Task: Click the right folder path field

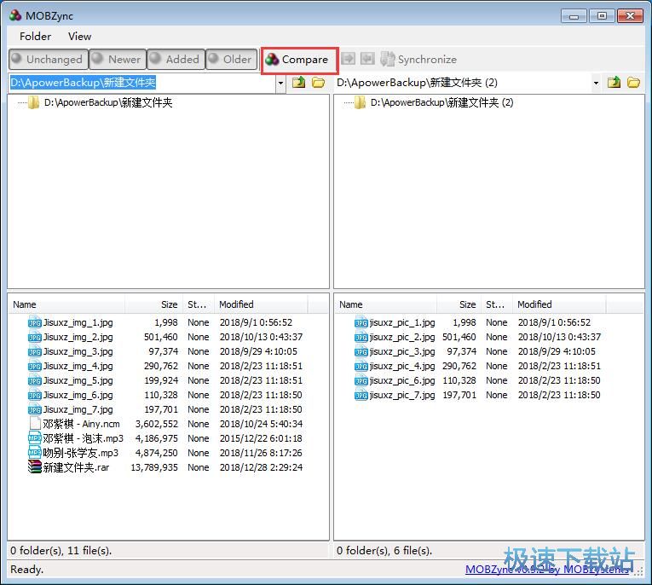Action: click(x=463, y=83)
